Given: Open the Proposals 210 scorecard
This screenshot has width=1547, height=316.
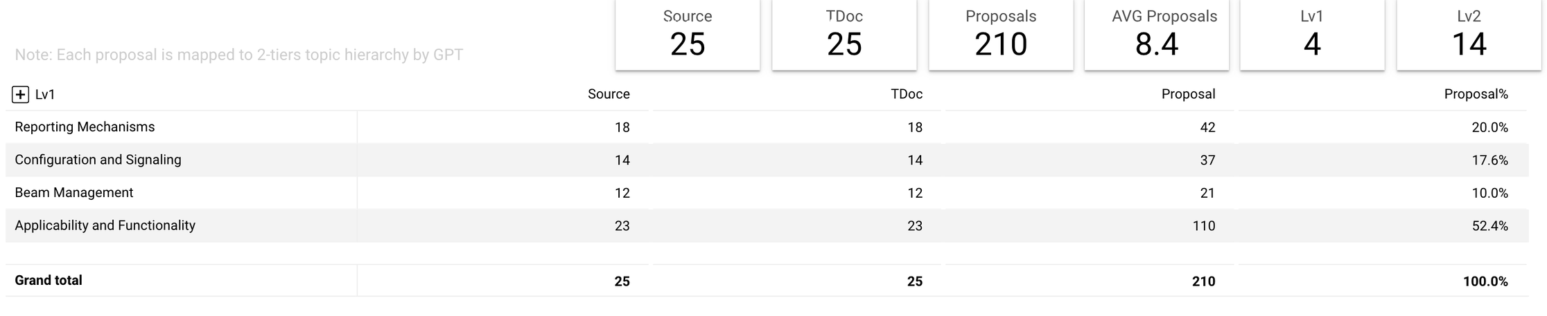Looking at the screenshot, I should tap(1001, 35).
